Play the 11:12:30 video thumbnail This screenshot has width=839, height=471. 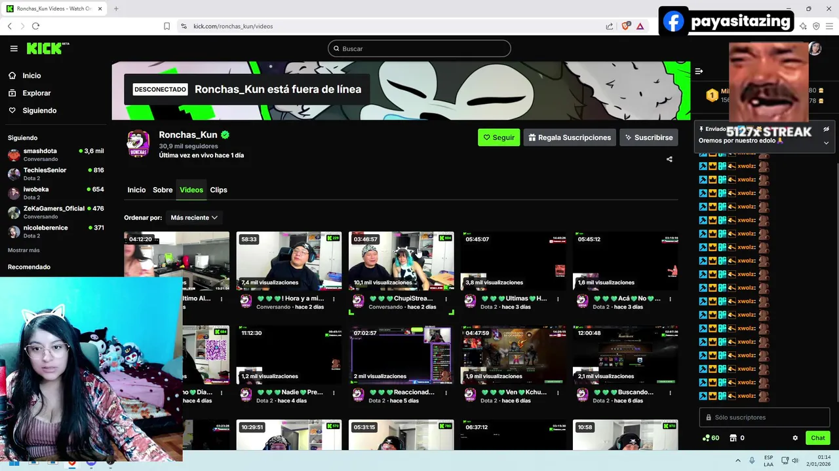(x=289, y=355)
